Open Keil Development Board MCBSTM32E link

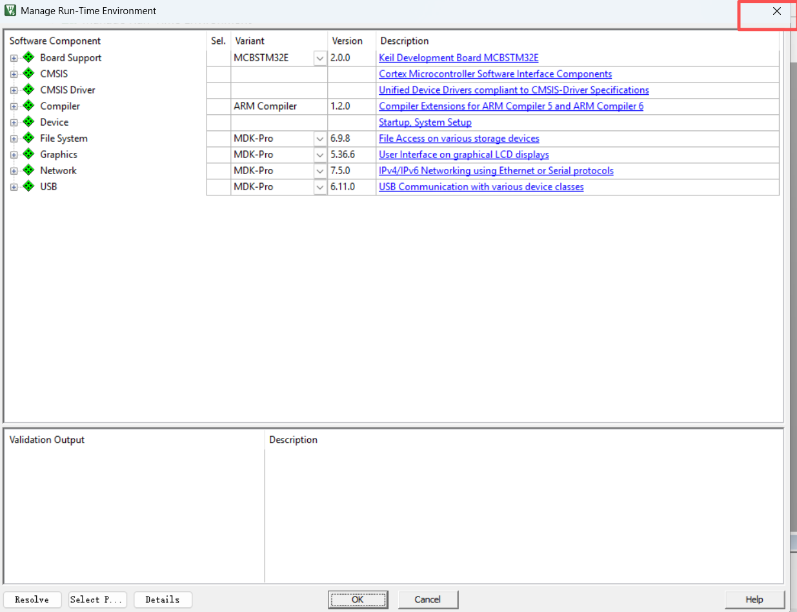click(x=458, y=58)
